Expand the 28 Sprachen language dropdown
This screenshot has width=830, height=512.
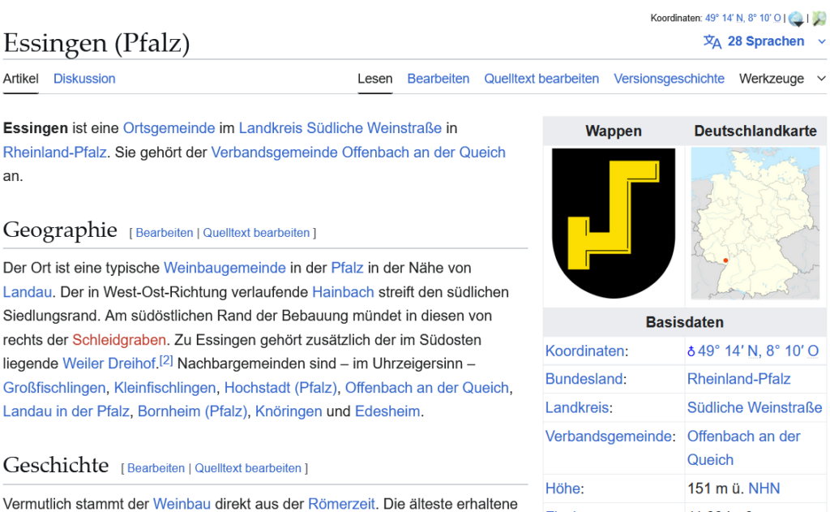click(x=765, y=41)
